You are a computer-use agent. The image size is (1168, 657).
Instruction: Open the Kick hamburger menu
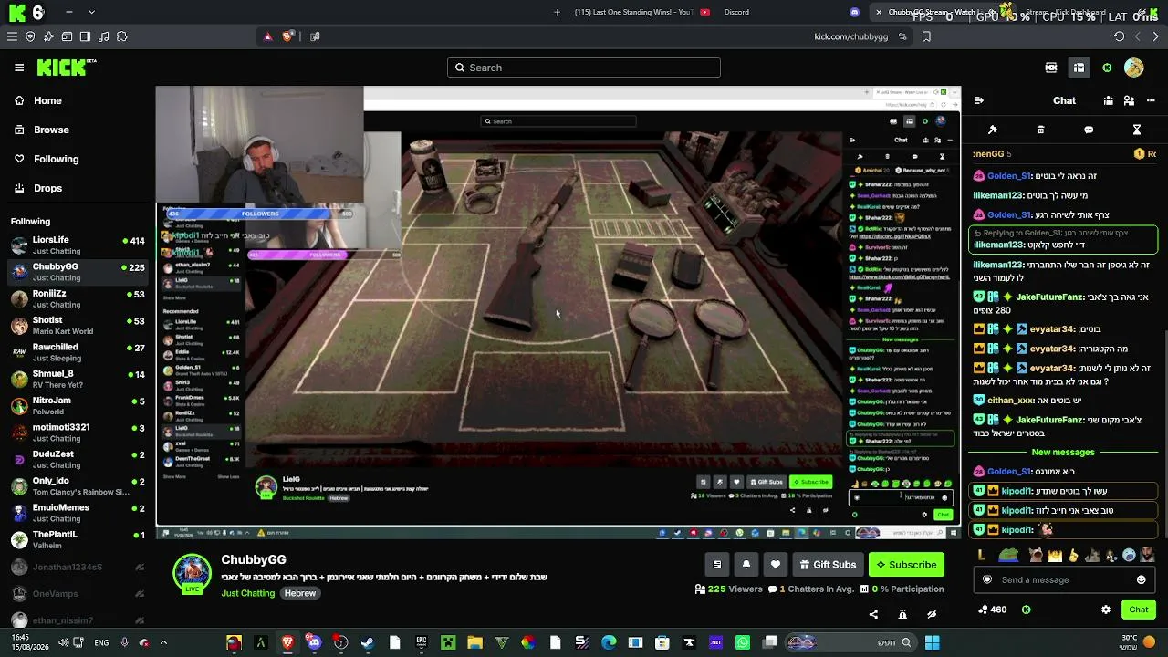tap(19, 68)
